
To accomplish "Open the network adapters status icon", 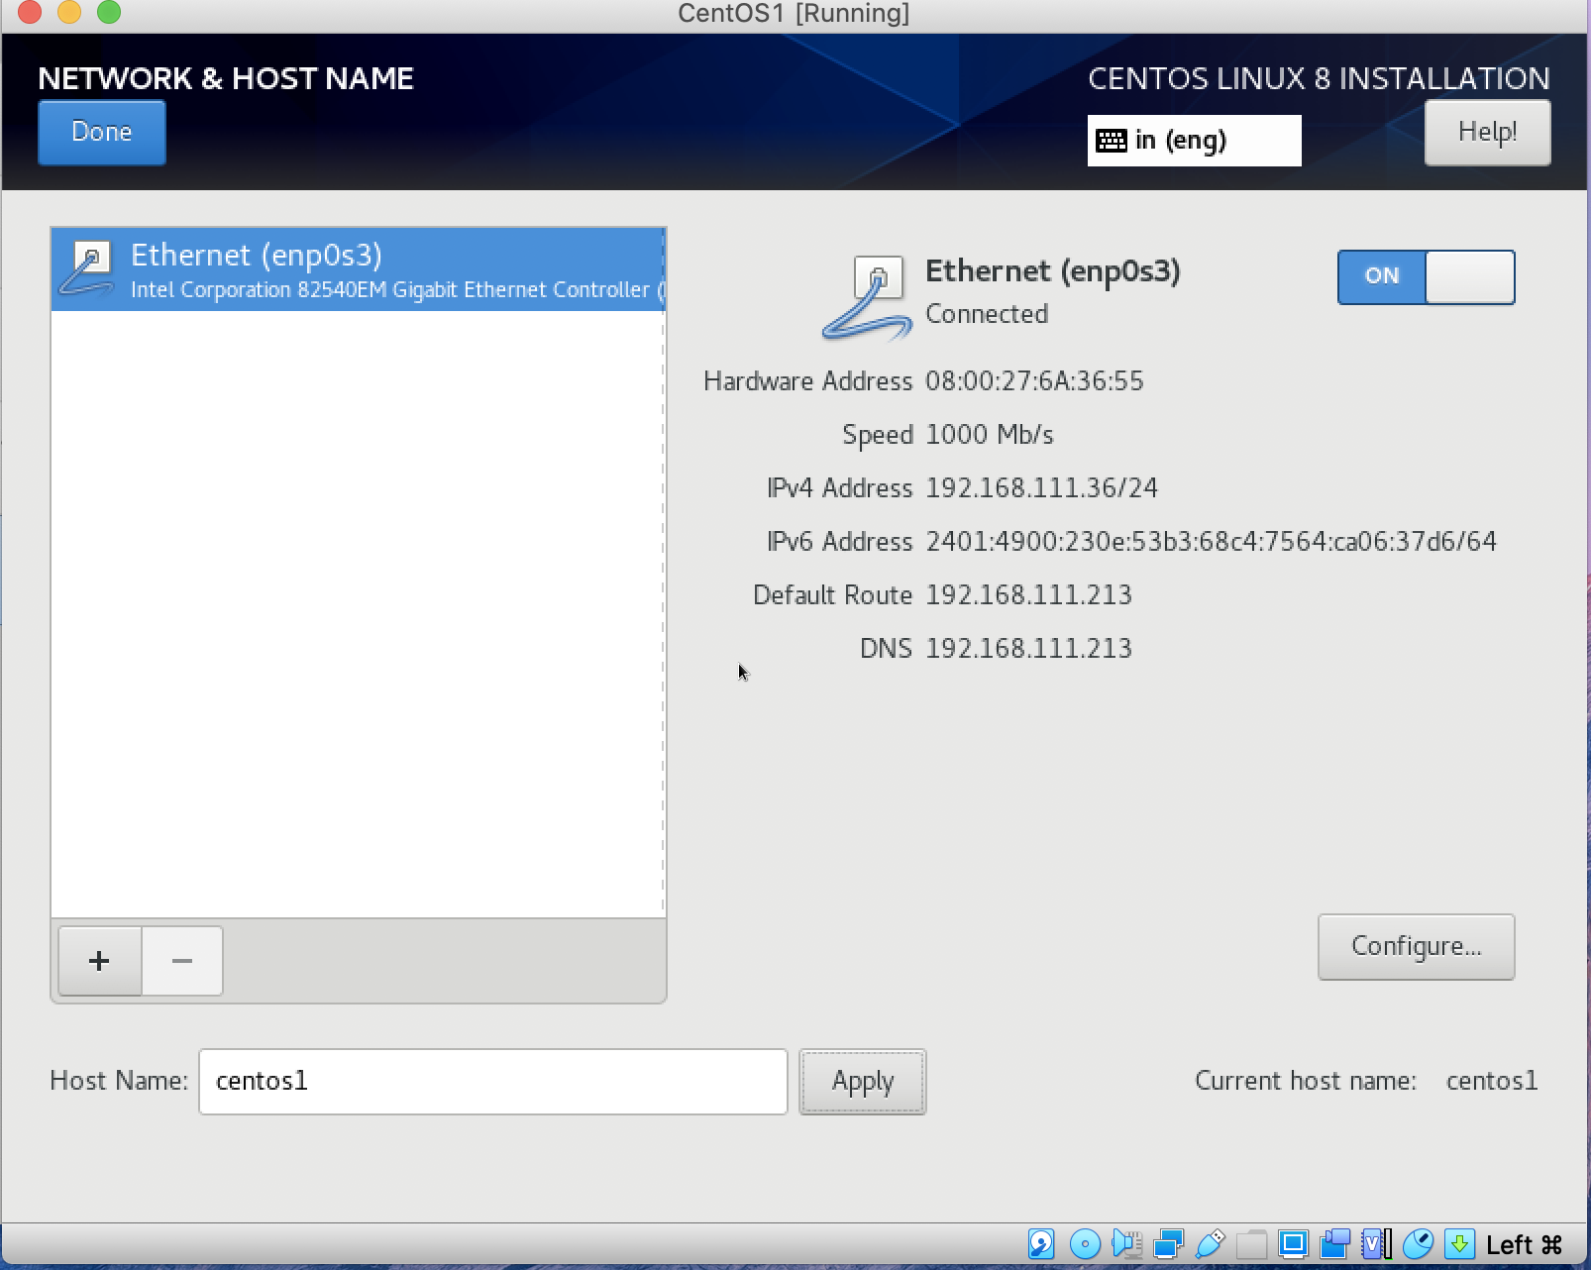I will (x=1169, y=1243).
